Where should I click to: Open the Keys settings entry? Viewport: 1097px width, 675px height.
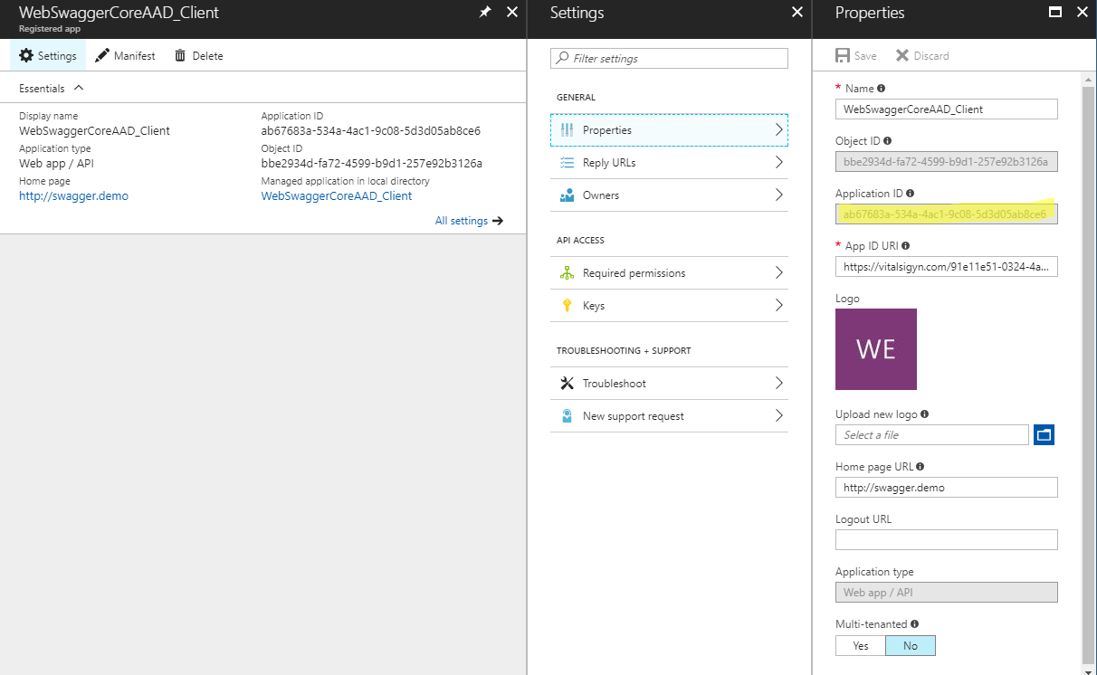tap(668, 306)
